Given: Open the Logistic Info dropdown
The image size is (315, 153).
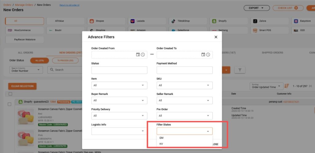Looking at the screenshot, I should [119, 131].
